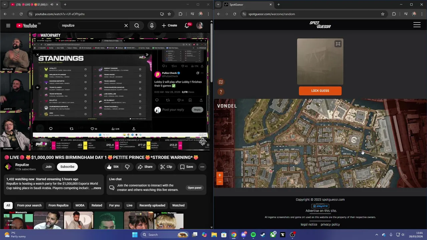Open the map icon button on SpotGuessr
This screenshot has width=427, height=240.
[221, 82]
